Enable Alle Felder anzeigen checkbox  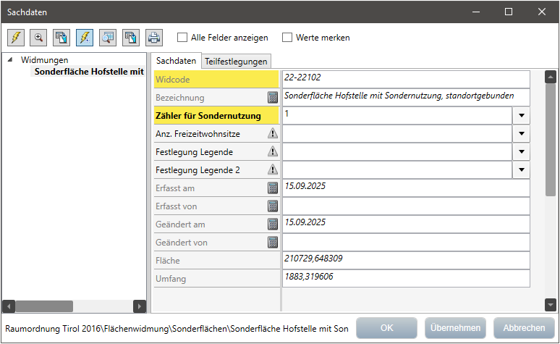click(x=182, y=38)
